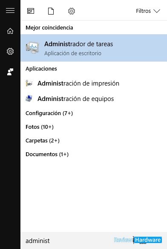Viewport: 167px width, 249px height.
Task: Show Carpetas (2+) results
Action: coord(43,140)
